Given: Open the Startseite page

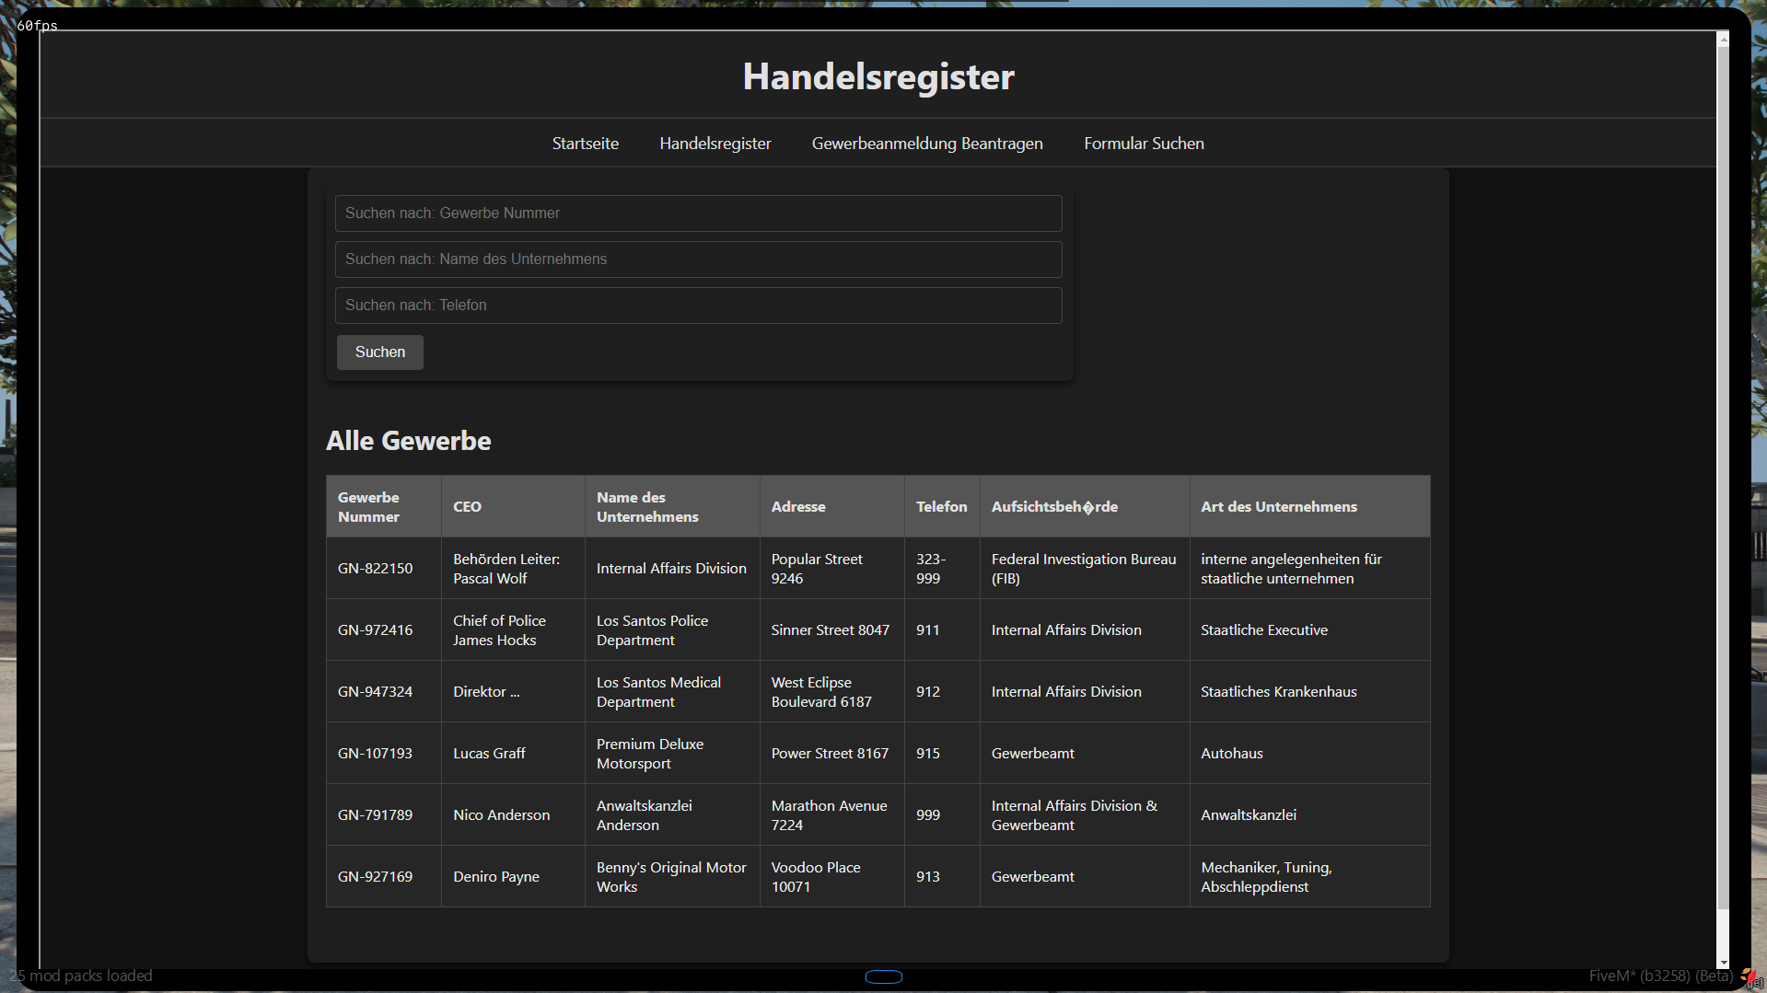Looking at the screenshot, I should [585, 144].
